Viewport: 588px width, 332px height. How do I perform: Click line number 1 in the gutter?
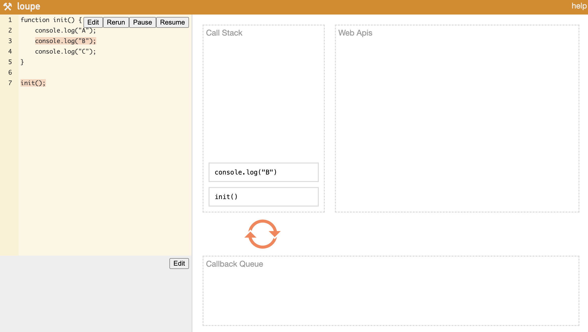10,20
